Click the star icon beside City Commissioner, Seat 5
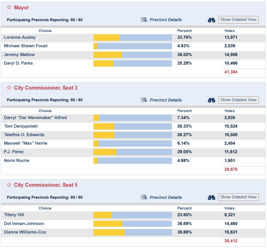The width and height of the screenshot is (267, 248). coord(9,185)
